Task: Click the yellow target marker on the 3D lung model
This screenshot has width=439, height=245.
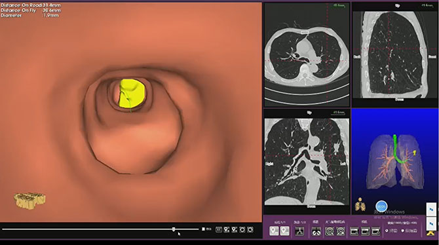Action: pos(415,153)
